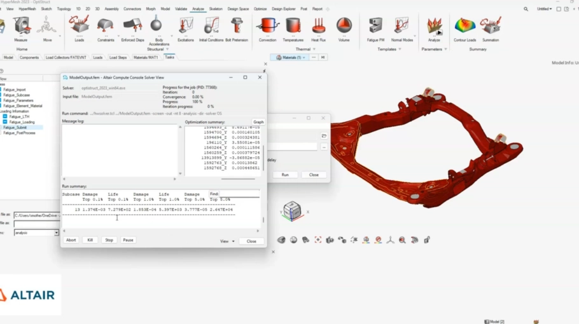Expand the Thermal group dropdown
The height and width of the screenshot is (324, 579).
coord(314,50)
